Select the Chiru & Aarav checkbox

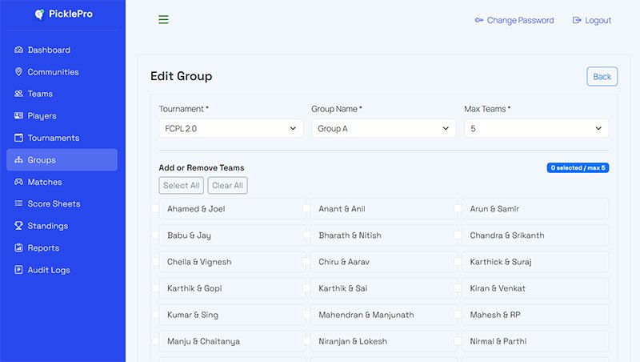coord(306,262)
